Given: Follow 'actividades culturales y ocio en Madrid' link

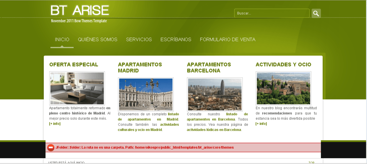Looking at the screenshot, I should point(148,127).
